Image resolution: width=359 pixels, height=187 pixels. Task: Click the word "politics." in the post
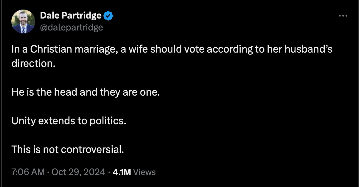click(x=108, y=121)
